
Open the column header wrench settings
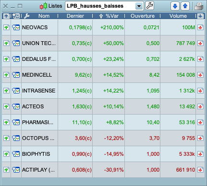click(x=26, y=16)
